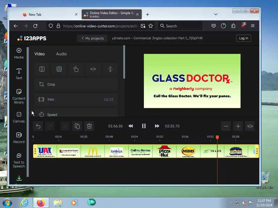Screen dimensions: 278x208
Task: Duplicate the selected clip
Action: click(x=77, y=126)
